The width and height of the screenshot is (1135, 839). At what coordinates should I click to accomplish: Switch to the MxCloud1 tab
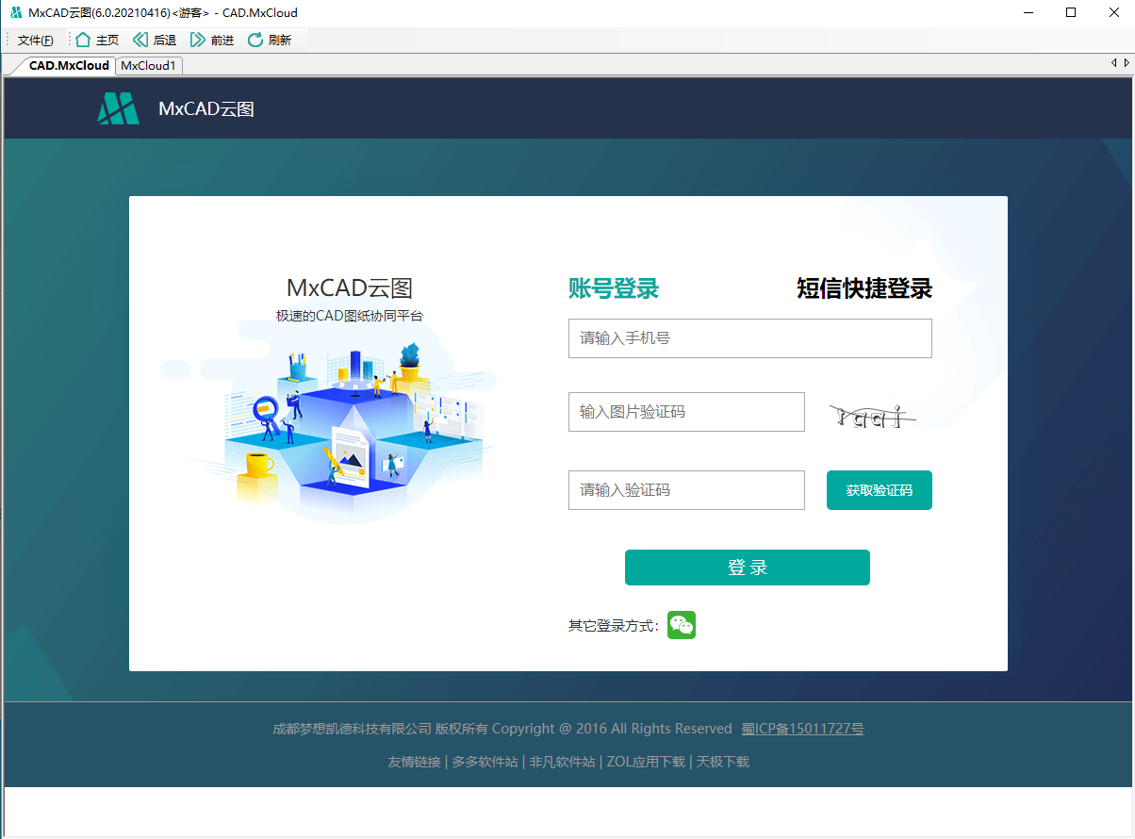tap(148, 66)
